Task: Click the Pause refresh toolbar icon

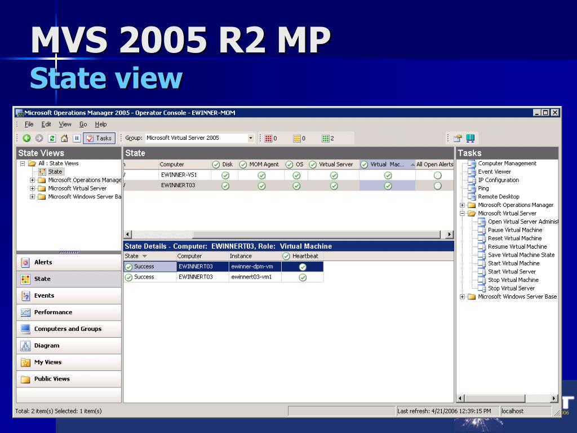Action: (77, 138)
